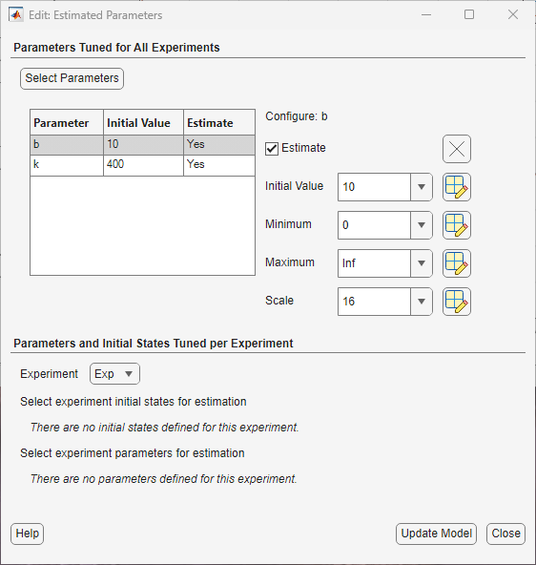This screenshot has width=536, height=565.
Task: Open variable editor for Minimum
Action: point(457,225)
